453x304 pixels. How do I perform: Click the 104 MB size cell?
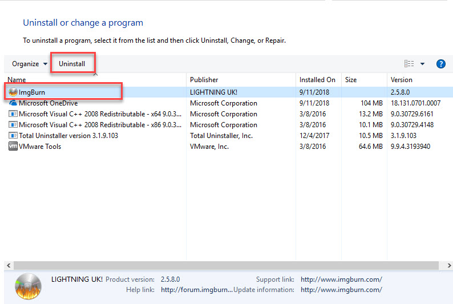point(371,103)
